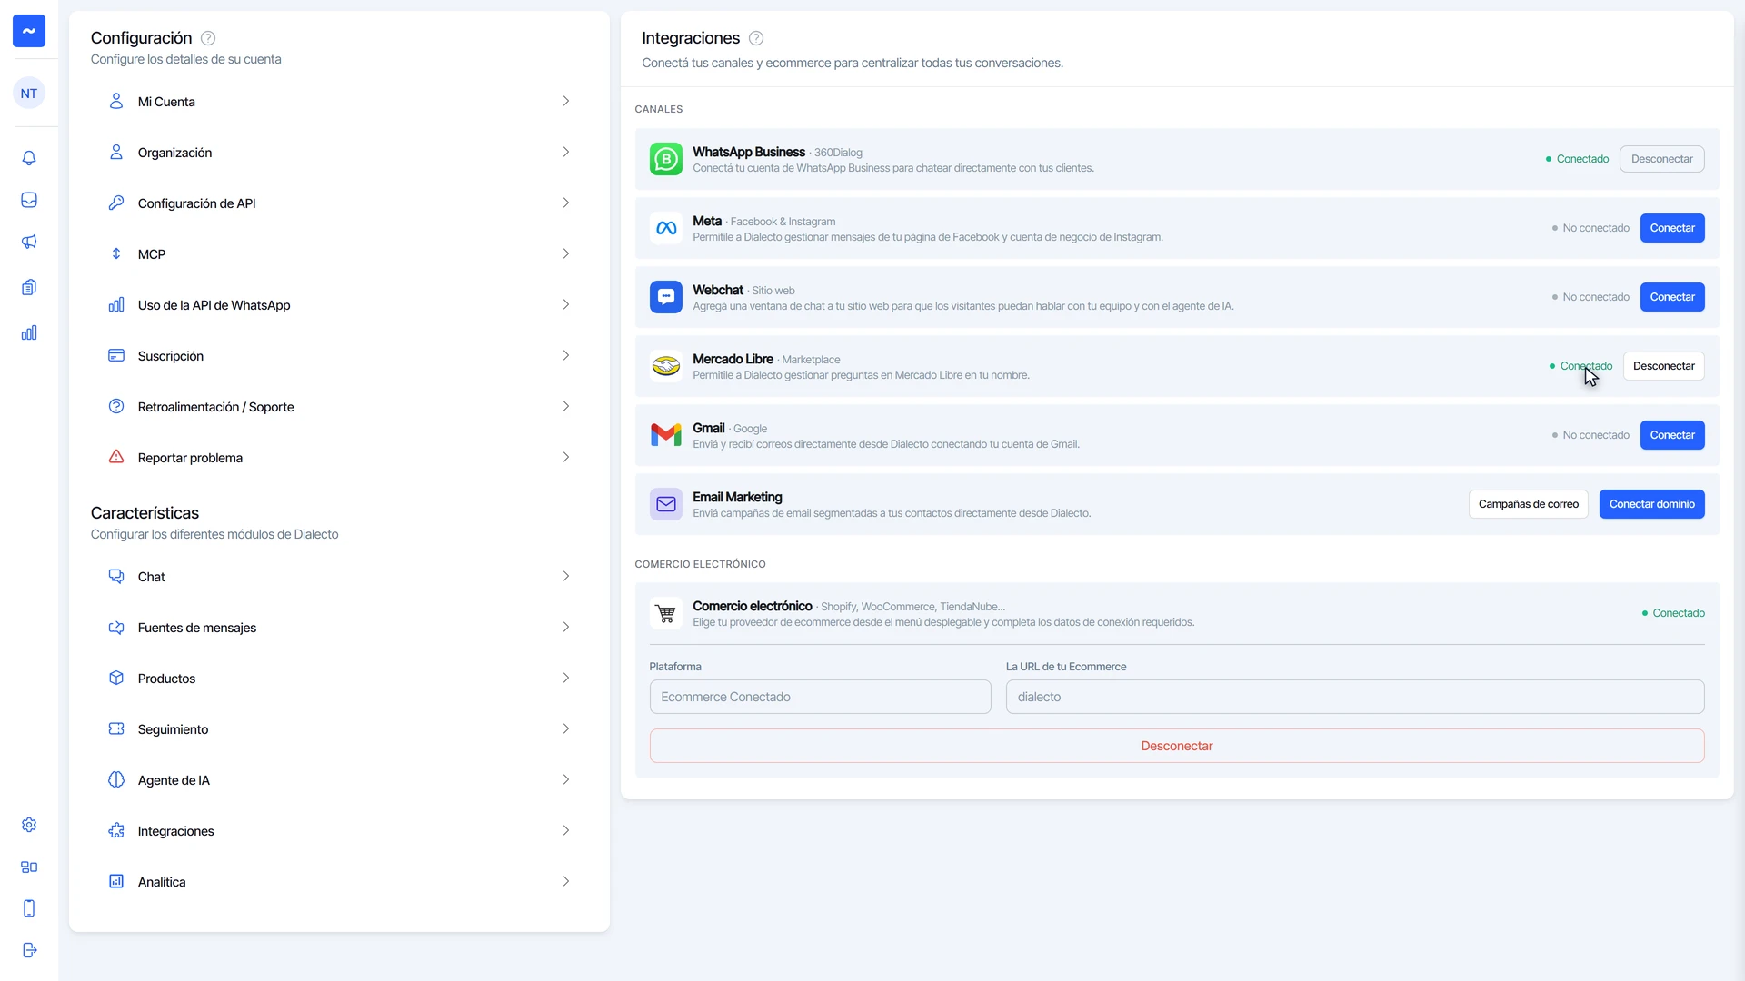Click help icon next to Configuración
The height and width of the screenshot is (981, 1745).
point(208,38)
